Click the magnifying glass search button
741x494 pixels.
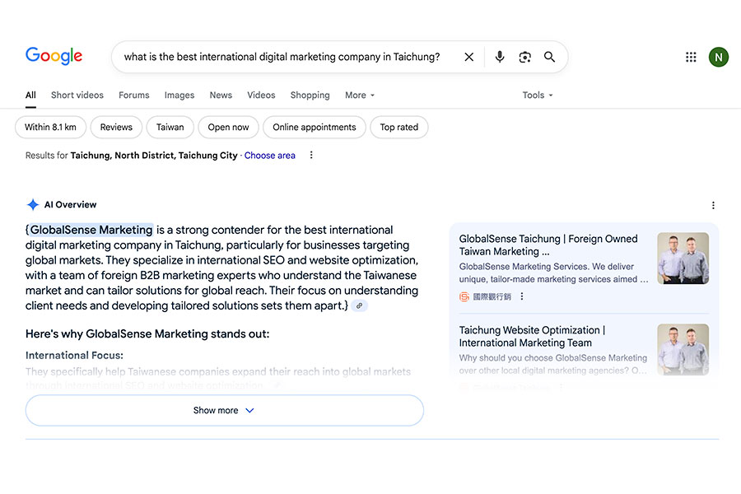549,57
